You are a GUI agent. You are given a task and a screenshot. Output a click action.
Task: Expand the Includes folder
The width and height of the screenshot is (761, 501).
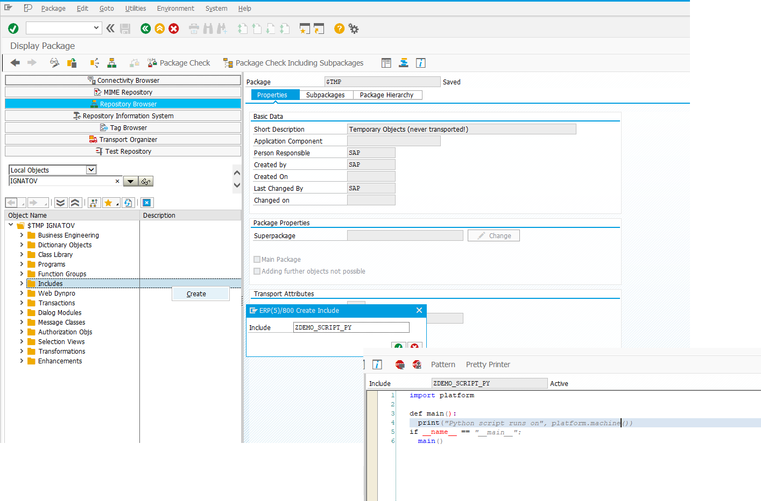point(22,283)
